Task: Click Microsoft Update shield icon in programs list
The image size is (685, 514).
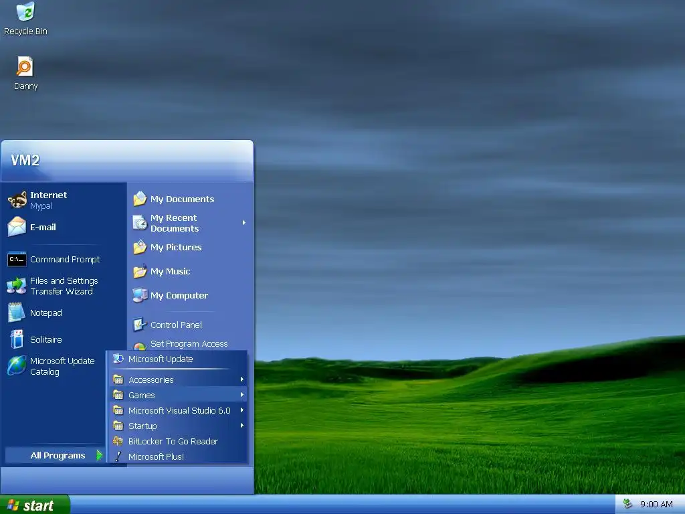Action: pyautogui.click(x=118, y=359)
